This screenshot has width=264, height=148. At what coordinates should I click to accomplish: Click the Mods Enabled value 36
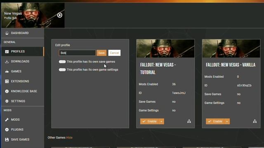click(x=174, y=84)
